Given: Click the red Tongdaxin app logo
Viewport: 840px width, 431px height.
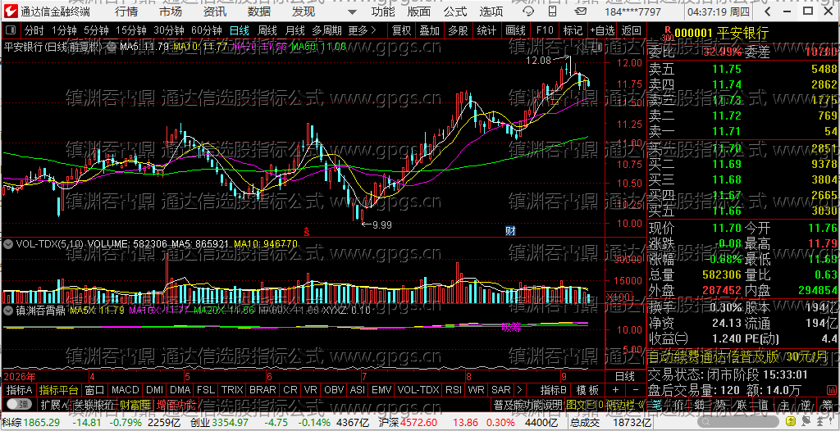Looking at the screenshot, I should pyautogui.click(x=10, y=11).
